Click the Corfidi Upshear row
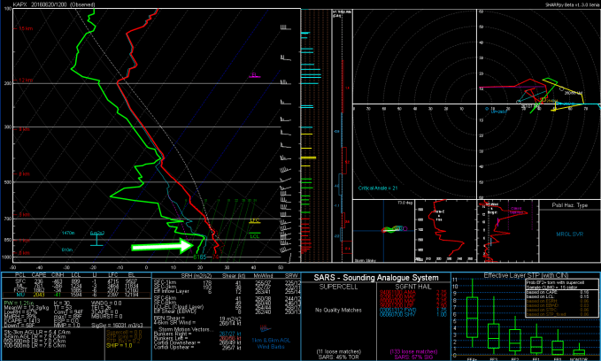 tap(197, 348)
